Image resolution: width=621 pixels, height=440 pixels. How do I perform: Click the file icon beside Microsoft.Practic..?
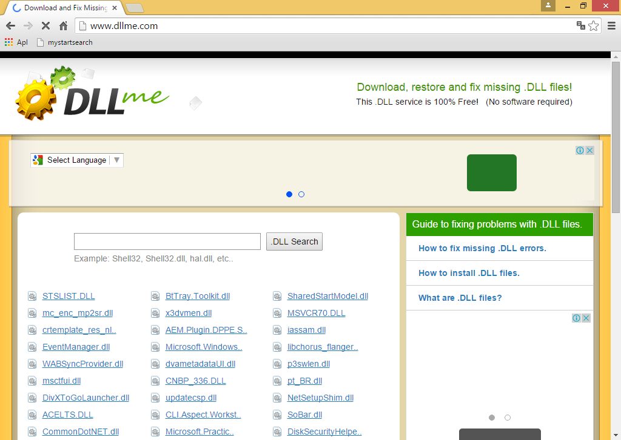pyautogui.click(x=155, y=432)
